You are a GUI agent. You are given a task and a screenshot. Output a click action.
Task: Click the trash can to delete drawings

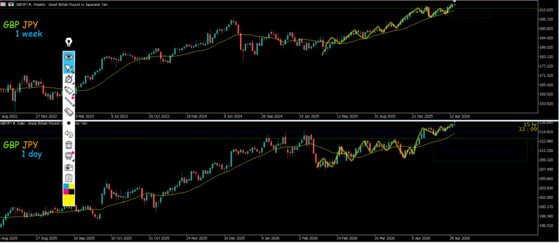coord(69,145)
